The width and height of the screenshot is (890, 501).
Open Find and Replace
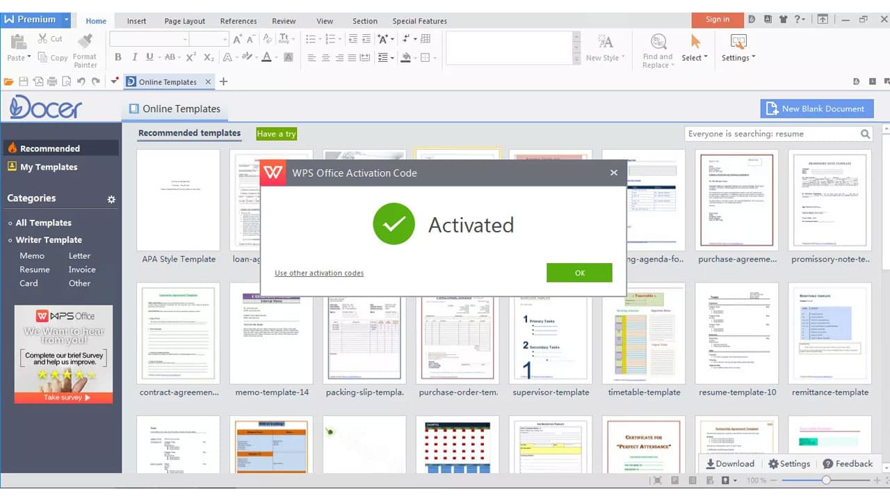click(x=657, y=47)
